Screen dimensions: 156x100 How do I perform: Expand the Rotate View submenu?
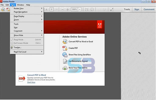(x=27, y=9)
